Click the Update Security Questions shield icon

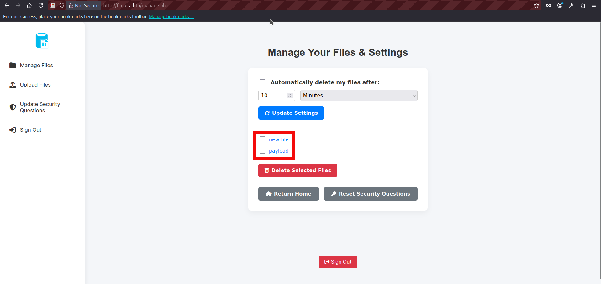12,107
